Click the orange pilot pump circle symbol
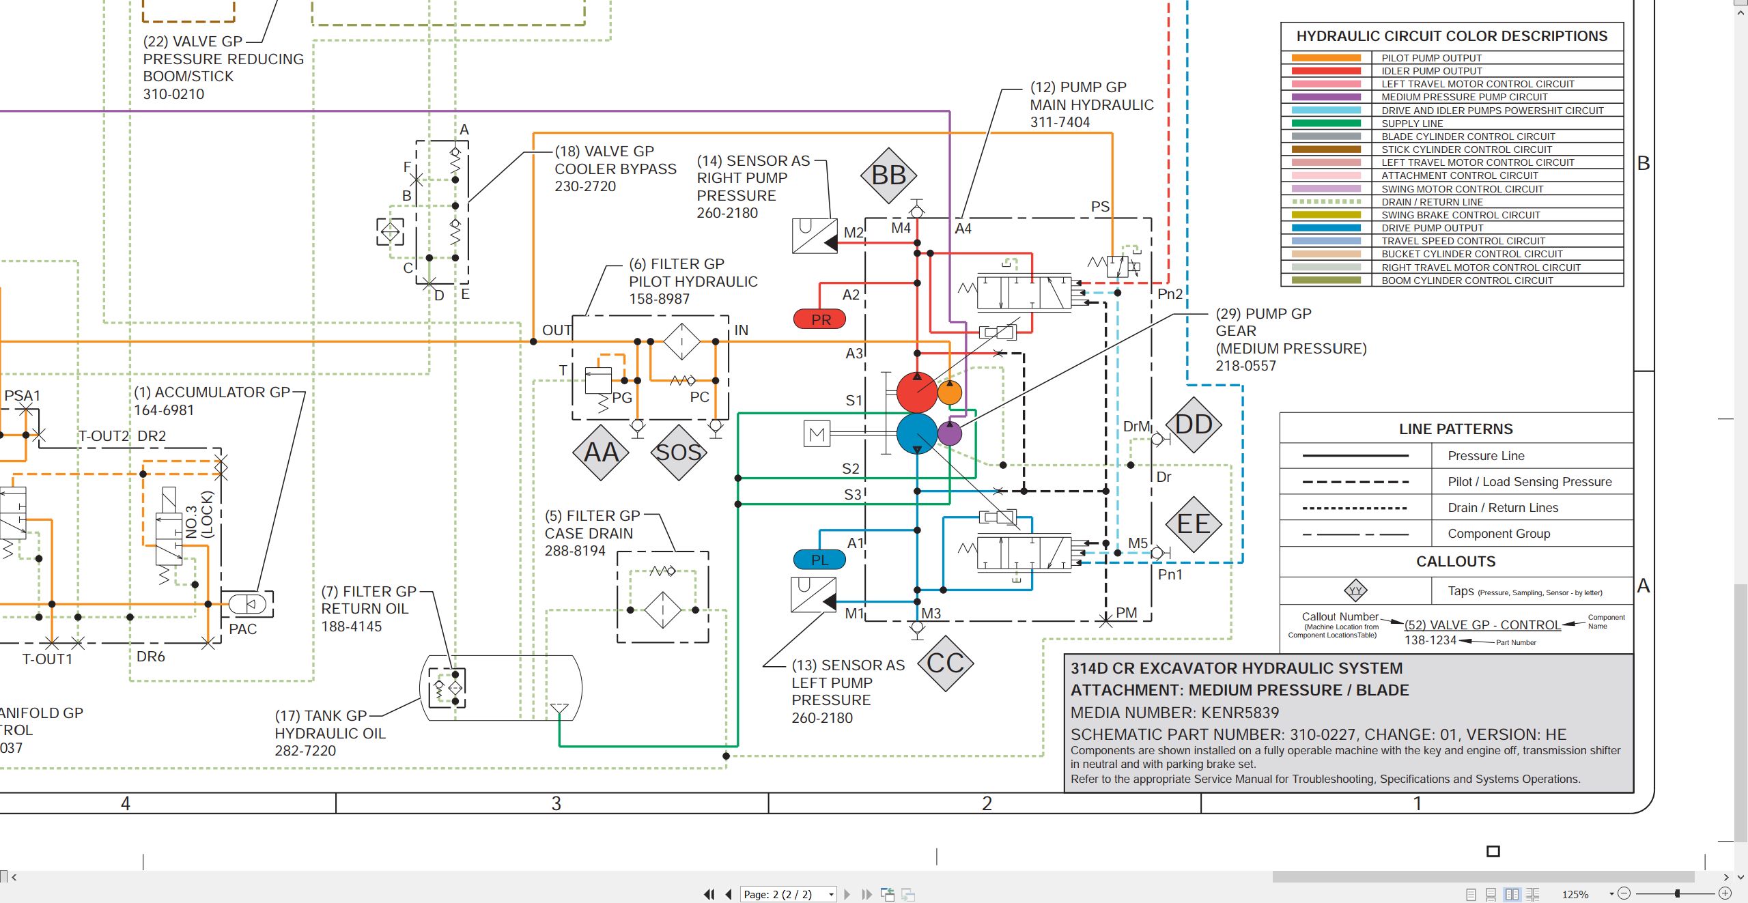 click(950, 392)
